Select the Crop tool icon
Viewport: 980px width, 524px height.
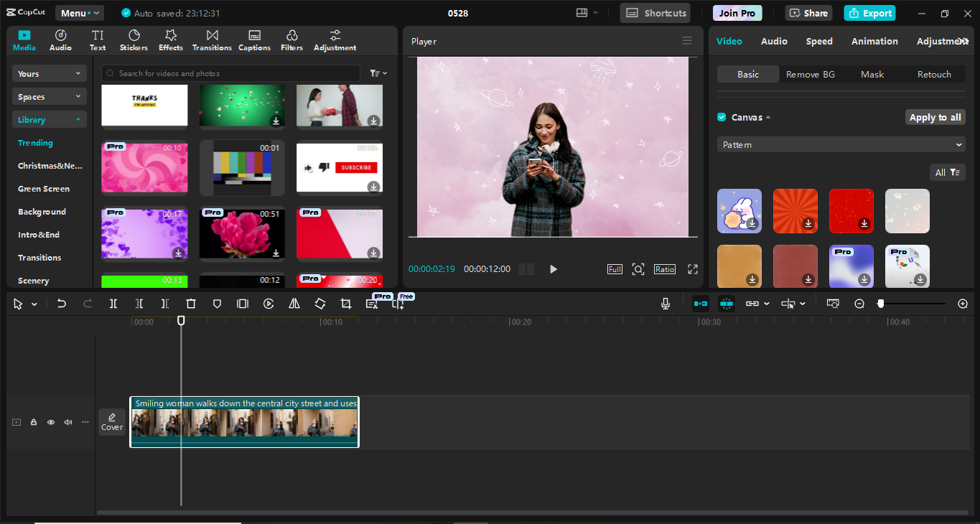pyautogui.click(x=345, y=303)
